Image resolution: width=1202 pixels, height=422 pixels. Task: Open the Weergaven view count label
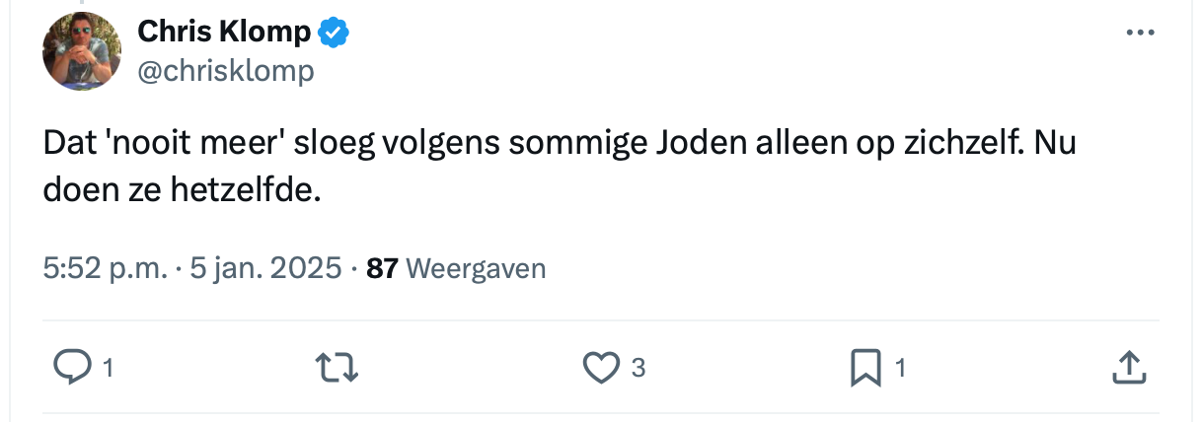[x=476, y=268]
